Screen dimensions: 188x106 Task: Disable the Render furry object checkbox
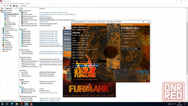(x=122, y=36)
